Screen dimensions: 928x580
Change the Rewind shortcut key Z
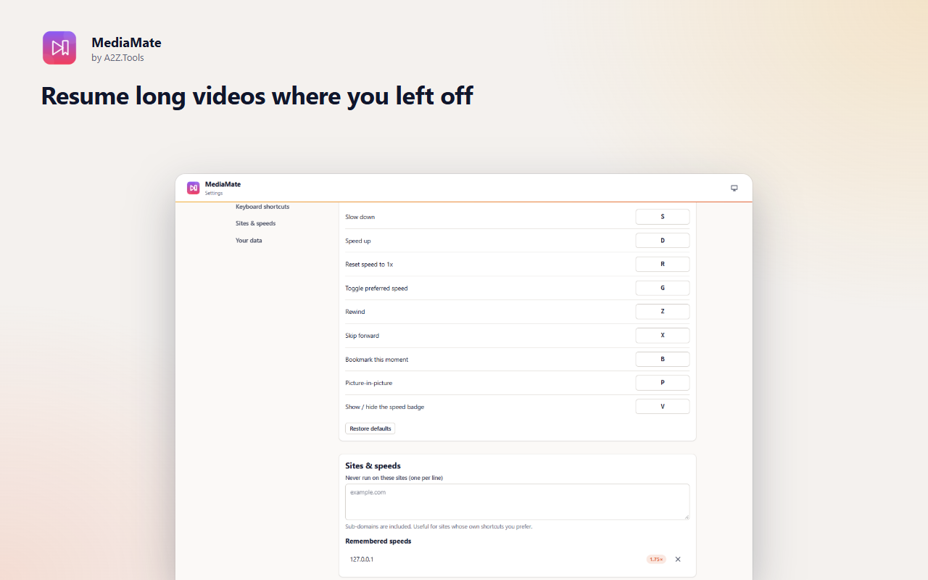663,312
